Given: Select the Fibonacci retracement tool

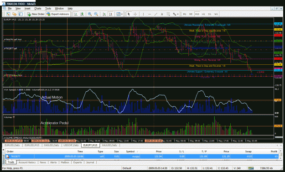Looking at the screenshot, I should [168, 14].
